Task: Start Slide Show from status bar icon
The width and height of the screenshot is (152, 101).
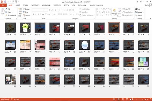Action: [127, 99]
